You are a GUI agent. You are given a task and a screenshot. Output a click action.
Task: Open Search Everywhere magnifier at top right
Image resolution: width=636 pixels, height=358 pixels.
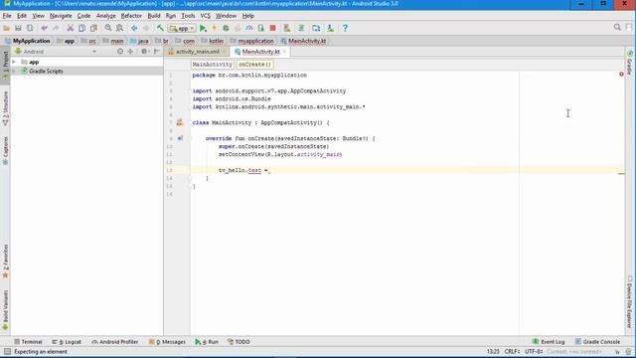(617, 27)
